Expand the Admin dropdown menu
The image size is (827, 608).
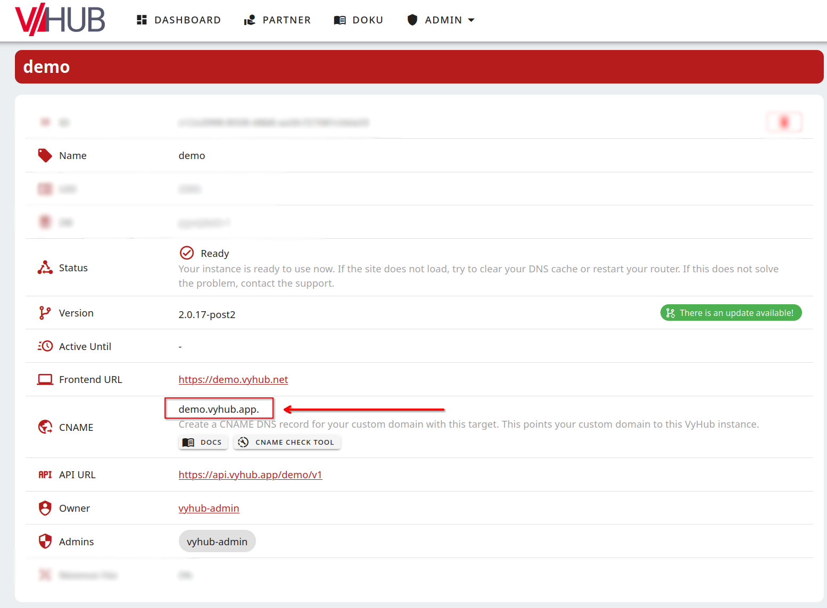tap(441, 20)
